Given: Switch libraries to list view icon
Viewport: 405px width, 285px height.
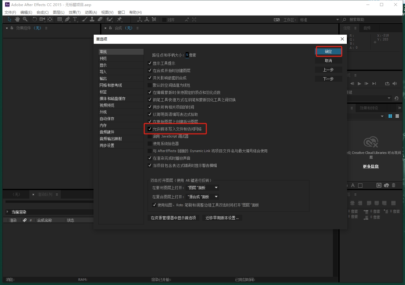Looking at the screenshot, I should tap(397, 116).
